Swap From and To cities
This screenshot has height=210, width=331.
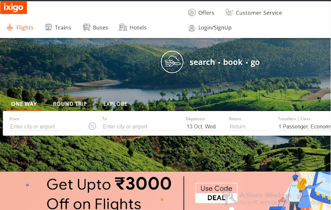[92, 126]
